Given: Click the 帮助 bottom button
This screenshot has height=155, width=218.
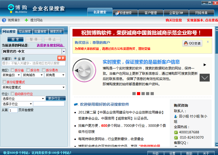Looking at the screenshot, I should tap(189, 153).
